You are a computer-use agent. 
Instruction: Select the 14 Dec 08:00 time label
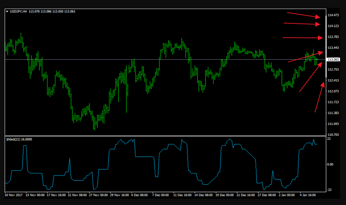pos(203,195)
